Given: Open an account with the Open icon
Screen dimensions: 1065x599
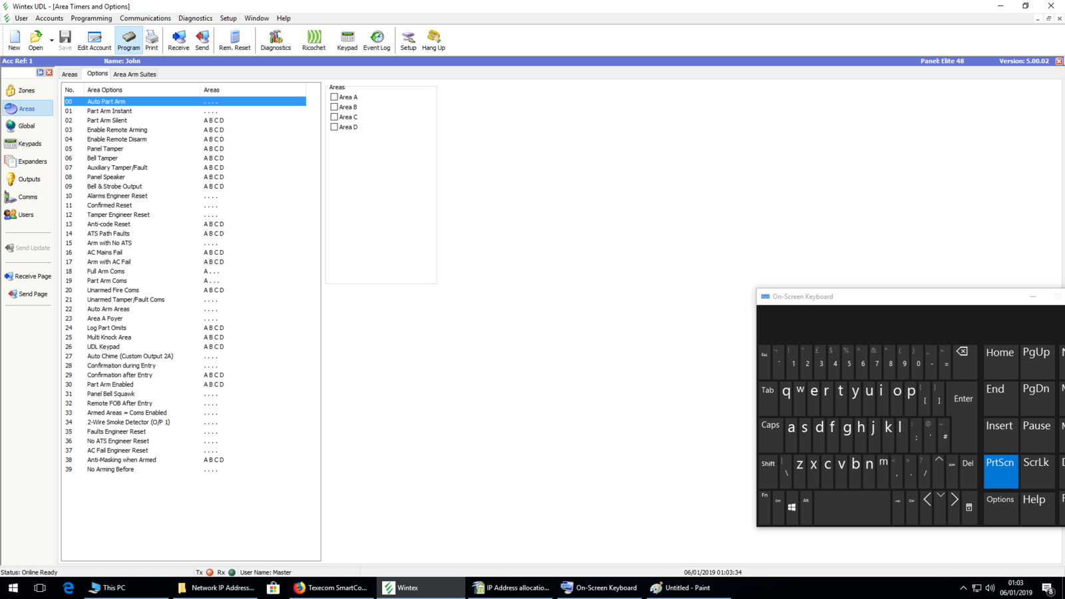Looking at the screenshot, I should (35, 40).
